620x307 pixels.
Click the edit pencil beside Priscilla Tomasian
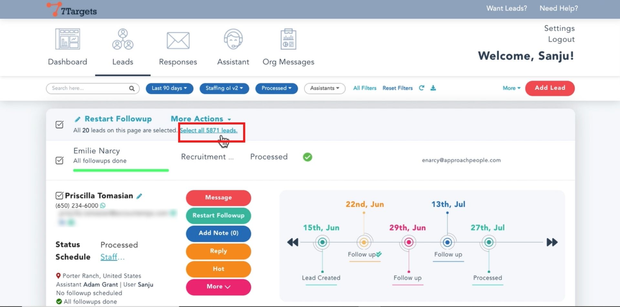[x=139, y=196]
